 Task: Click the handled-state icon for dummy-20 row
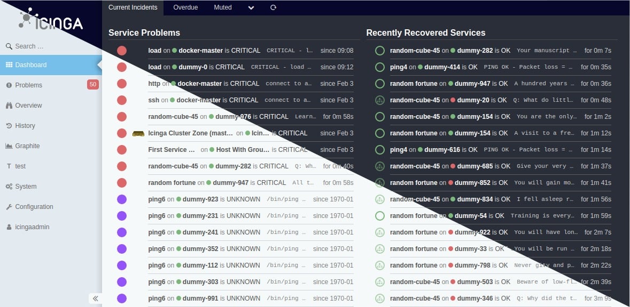coord(380,100)
